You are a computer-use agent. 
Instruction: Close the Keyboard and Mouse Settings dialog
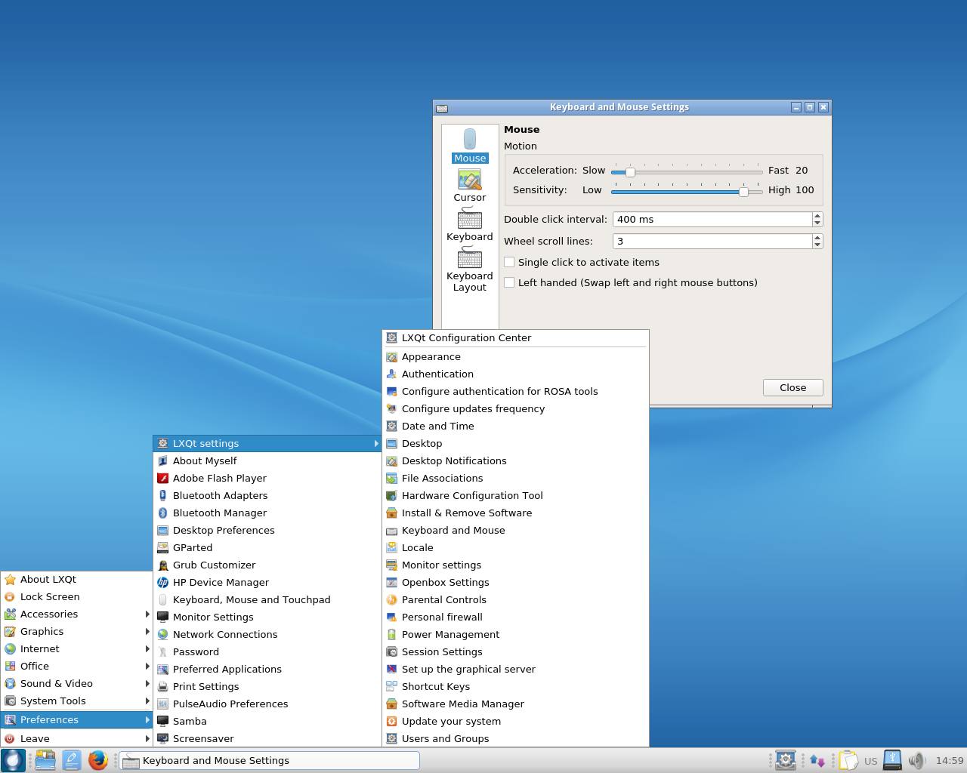tap(792, 387)
